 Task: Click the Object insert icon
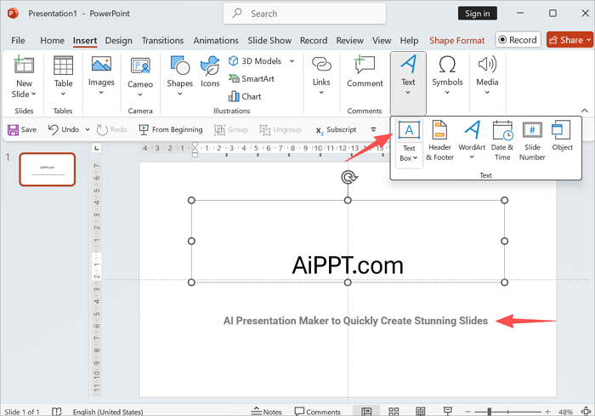562,136
